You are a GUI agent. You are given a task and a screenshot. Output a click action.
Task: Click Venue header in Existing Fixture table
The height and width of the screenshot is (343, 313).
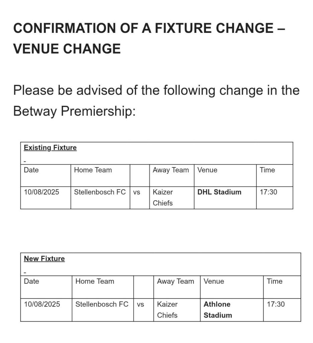tap(207, 170)
